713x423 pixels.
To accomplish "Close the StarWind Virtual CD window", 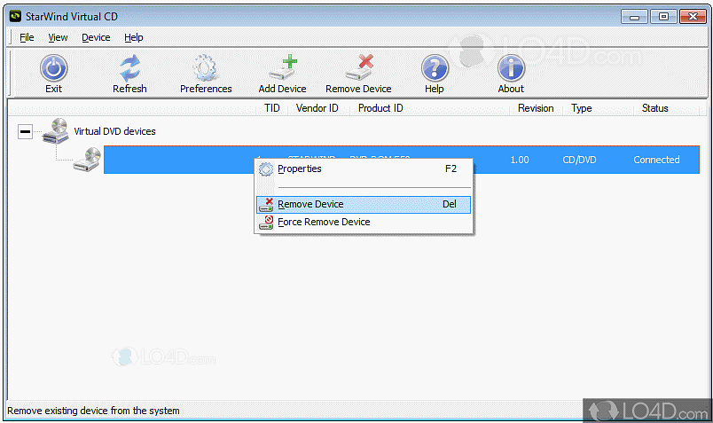I will click(693, 17).
